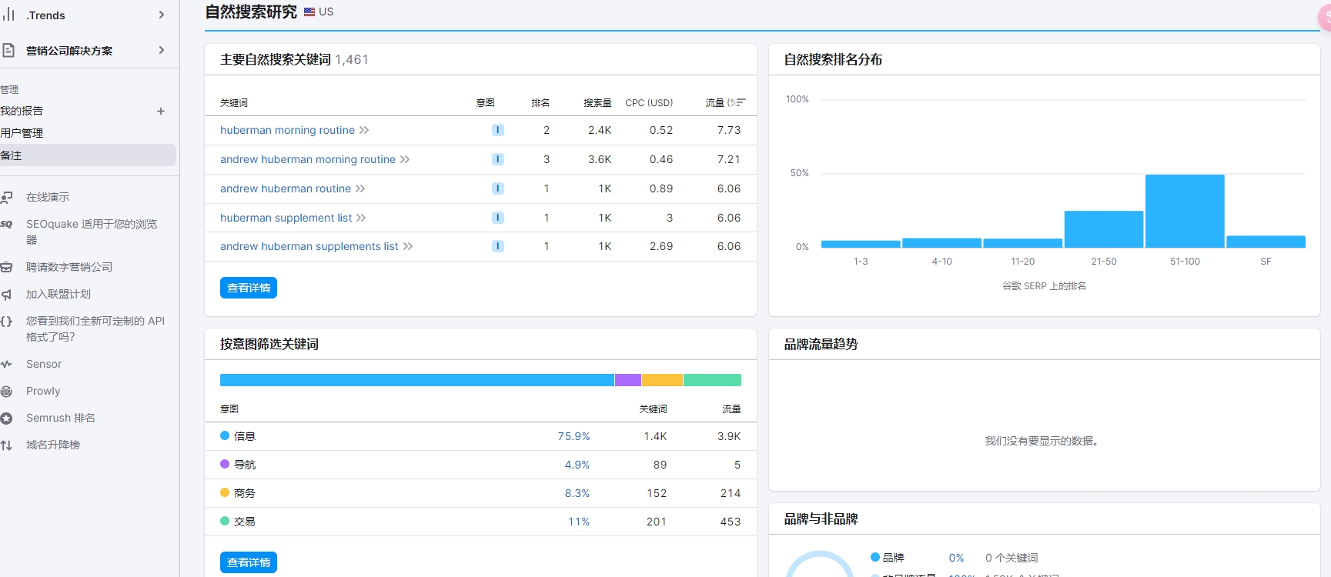Click intent badge for andrew huberman morning routine
The width and height of the screenshot is (1331, 577).
(498, 159)
